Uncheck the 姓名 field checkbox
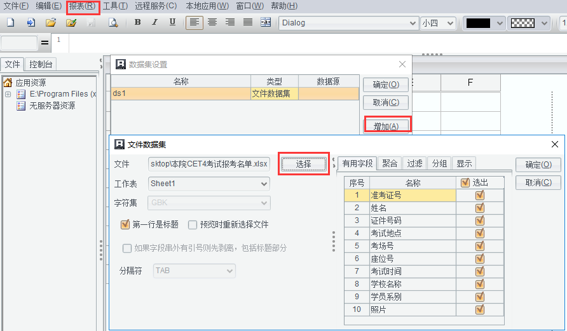 pos(480,208)
